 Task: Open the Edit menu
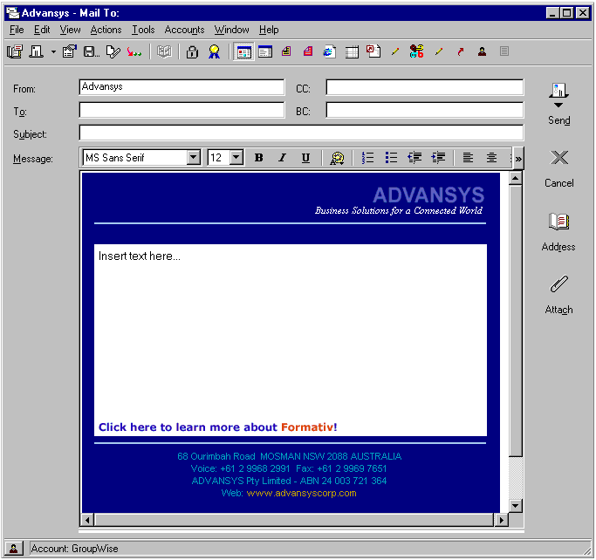42,30
